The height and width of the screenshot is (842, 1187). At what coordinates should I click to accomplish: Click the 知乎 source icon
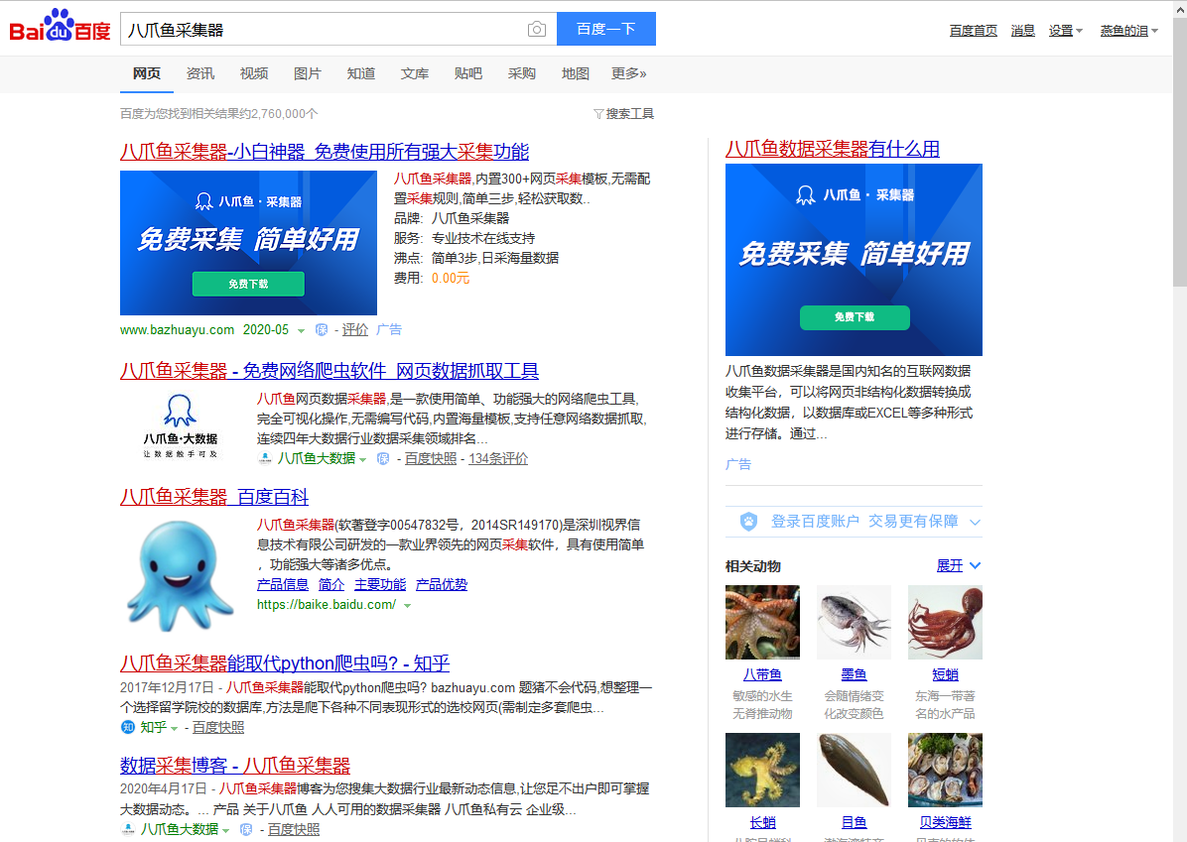click(x=127, y=727)
